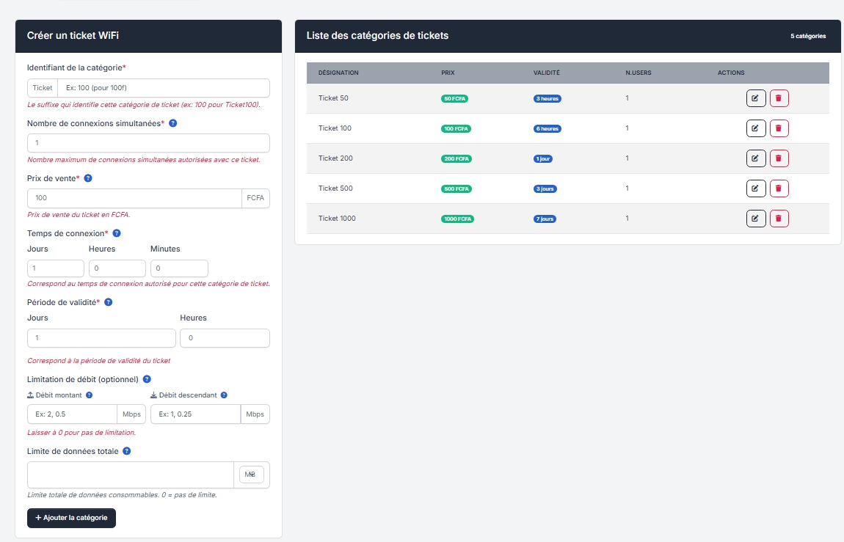Click the Ajouter la catégorie button
Screen dimensions: 844x542
pyautogui.click(x=71, y=518)
